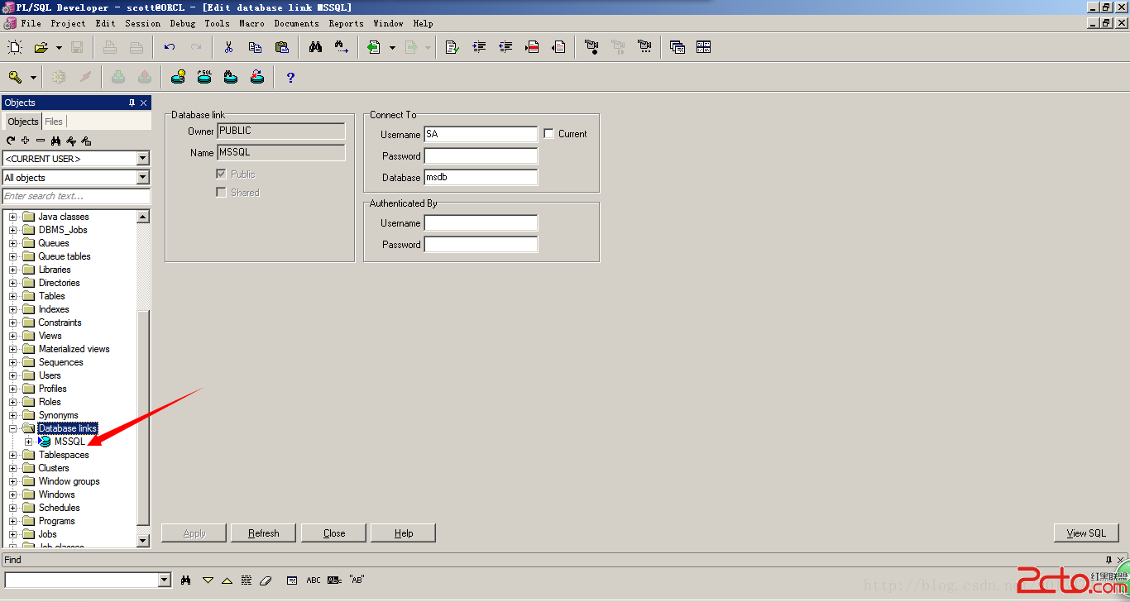Open the dropdown arrow beside Log on key
1130x602 pixels.
click(x=33, y=77)
